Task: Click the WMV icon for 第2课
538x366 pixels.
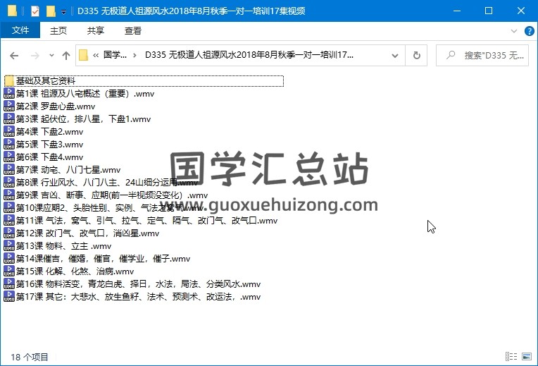Action: (x=9, y=106)
